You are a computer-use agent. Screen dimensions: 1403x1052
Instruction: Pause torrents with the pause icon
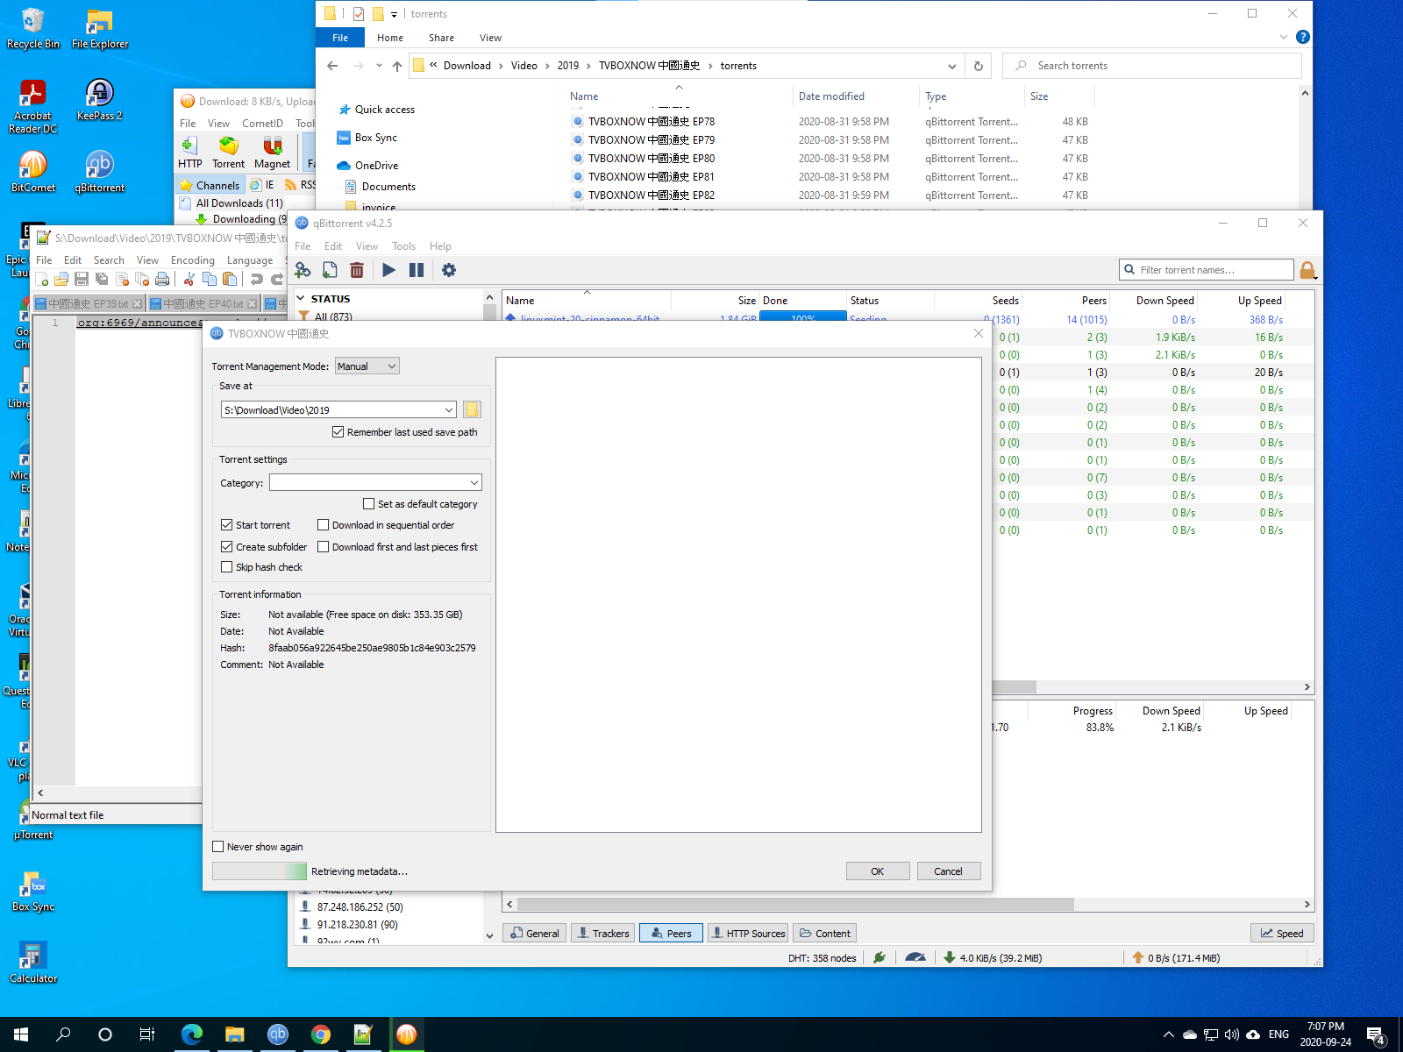tap(417, 270)
